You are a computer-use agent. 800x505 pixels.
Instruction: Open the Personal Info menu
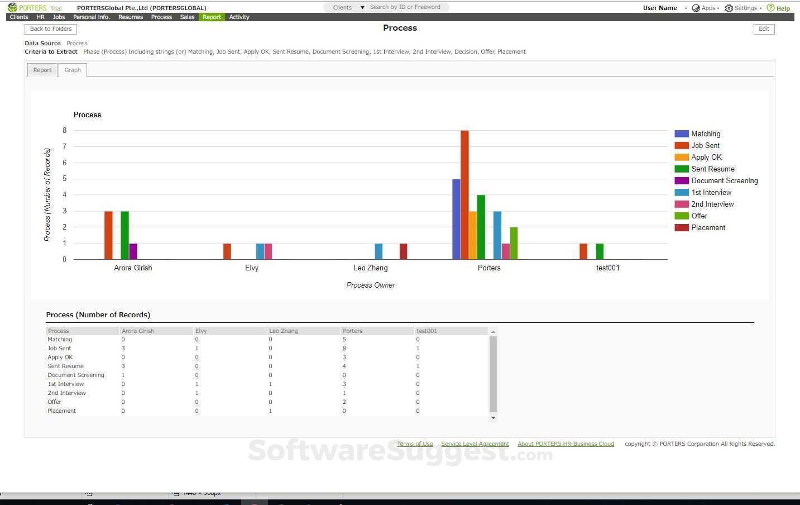coord(91,17)
